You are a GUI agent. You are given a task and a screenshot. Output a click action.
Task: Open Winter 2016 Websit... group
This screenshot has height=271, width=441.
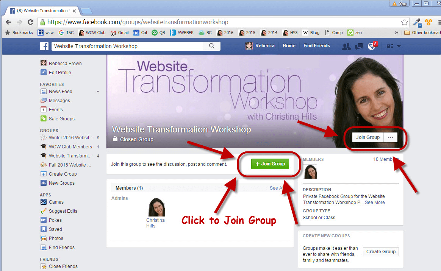(66, 138)
